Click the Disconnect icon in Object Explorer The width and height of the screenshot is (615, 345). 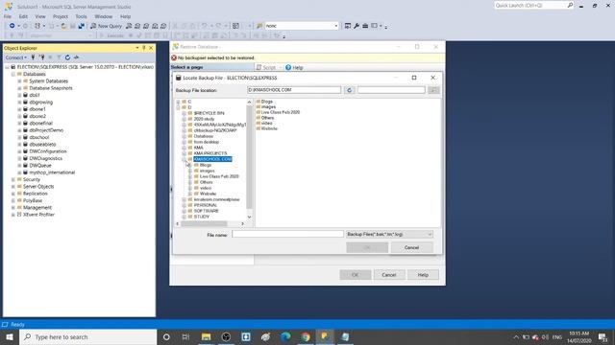pyautogui.click(x=41, y=57)
